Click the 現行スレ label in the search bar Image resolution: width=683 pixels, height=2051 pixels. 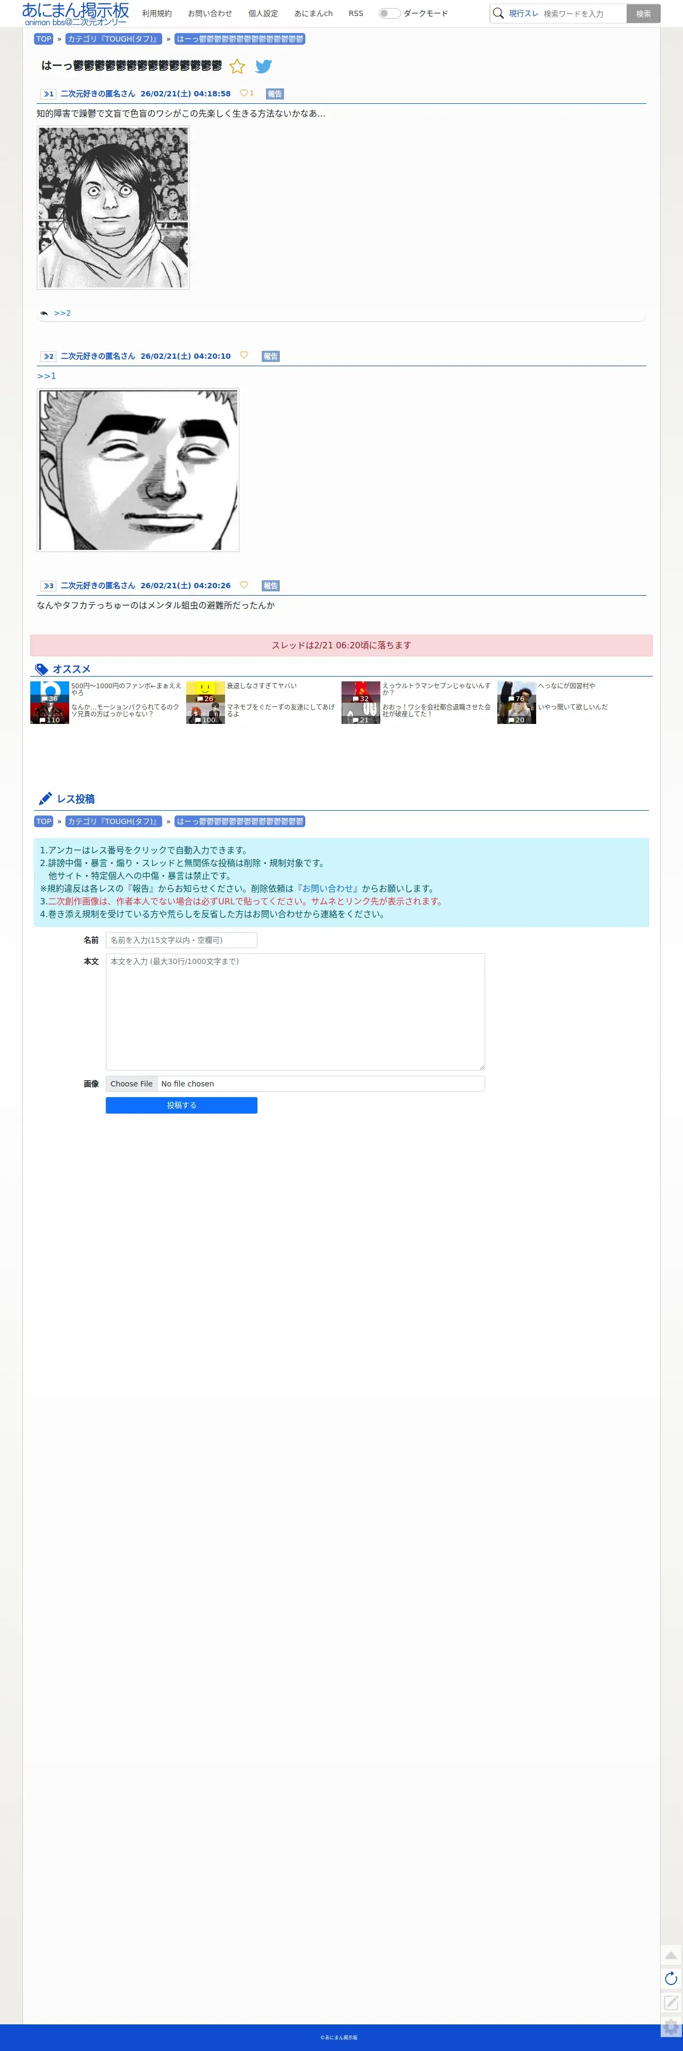[x=524, y=13]
